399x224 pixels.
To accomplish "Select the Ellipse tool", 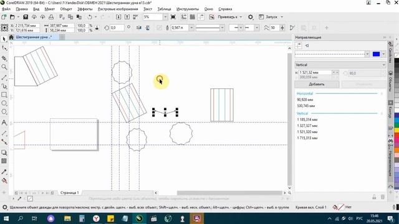I will point(4,103).
